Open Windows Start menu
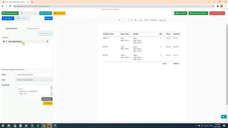Viewport: 228px width, 128px height. (3, 126)
